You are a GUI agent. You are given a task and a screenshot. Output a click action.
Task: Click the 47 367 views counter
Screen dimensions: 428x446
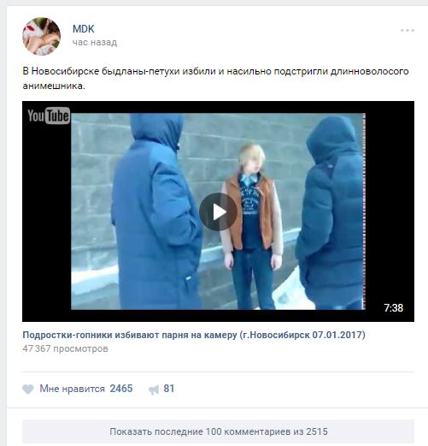click(x=65, y=348)
